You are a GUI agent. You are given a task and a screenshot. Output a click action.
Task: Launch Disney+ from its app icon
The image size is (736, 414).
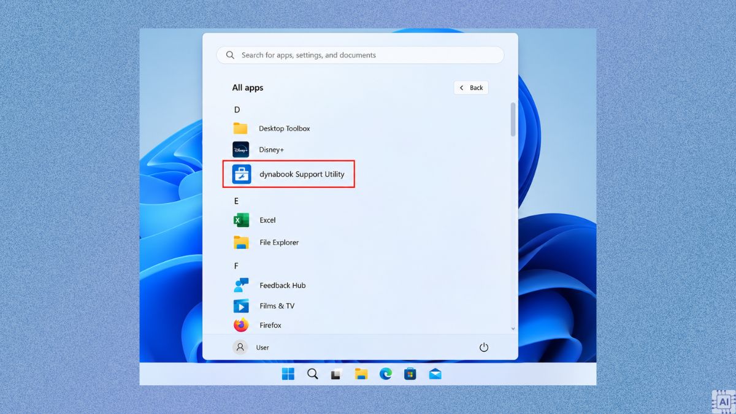pos(240,150)
